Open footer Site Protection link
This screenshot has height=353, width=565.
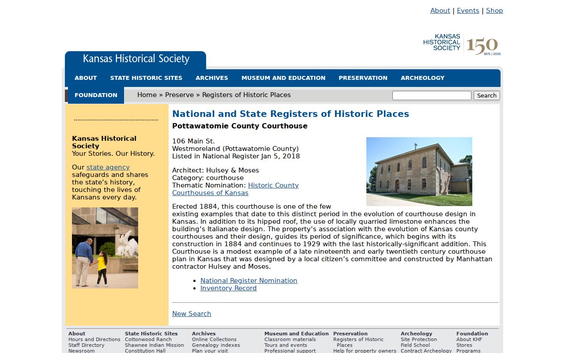419,339
